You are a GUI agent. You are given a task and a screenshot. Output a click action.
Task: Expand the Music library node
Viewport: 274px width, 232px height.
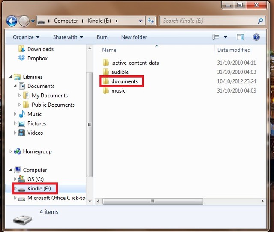15,114
